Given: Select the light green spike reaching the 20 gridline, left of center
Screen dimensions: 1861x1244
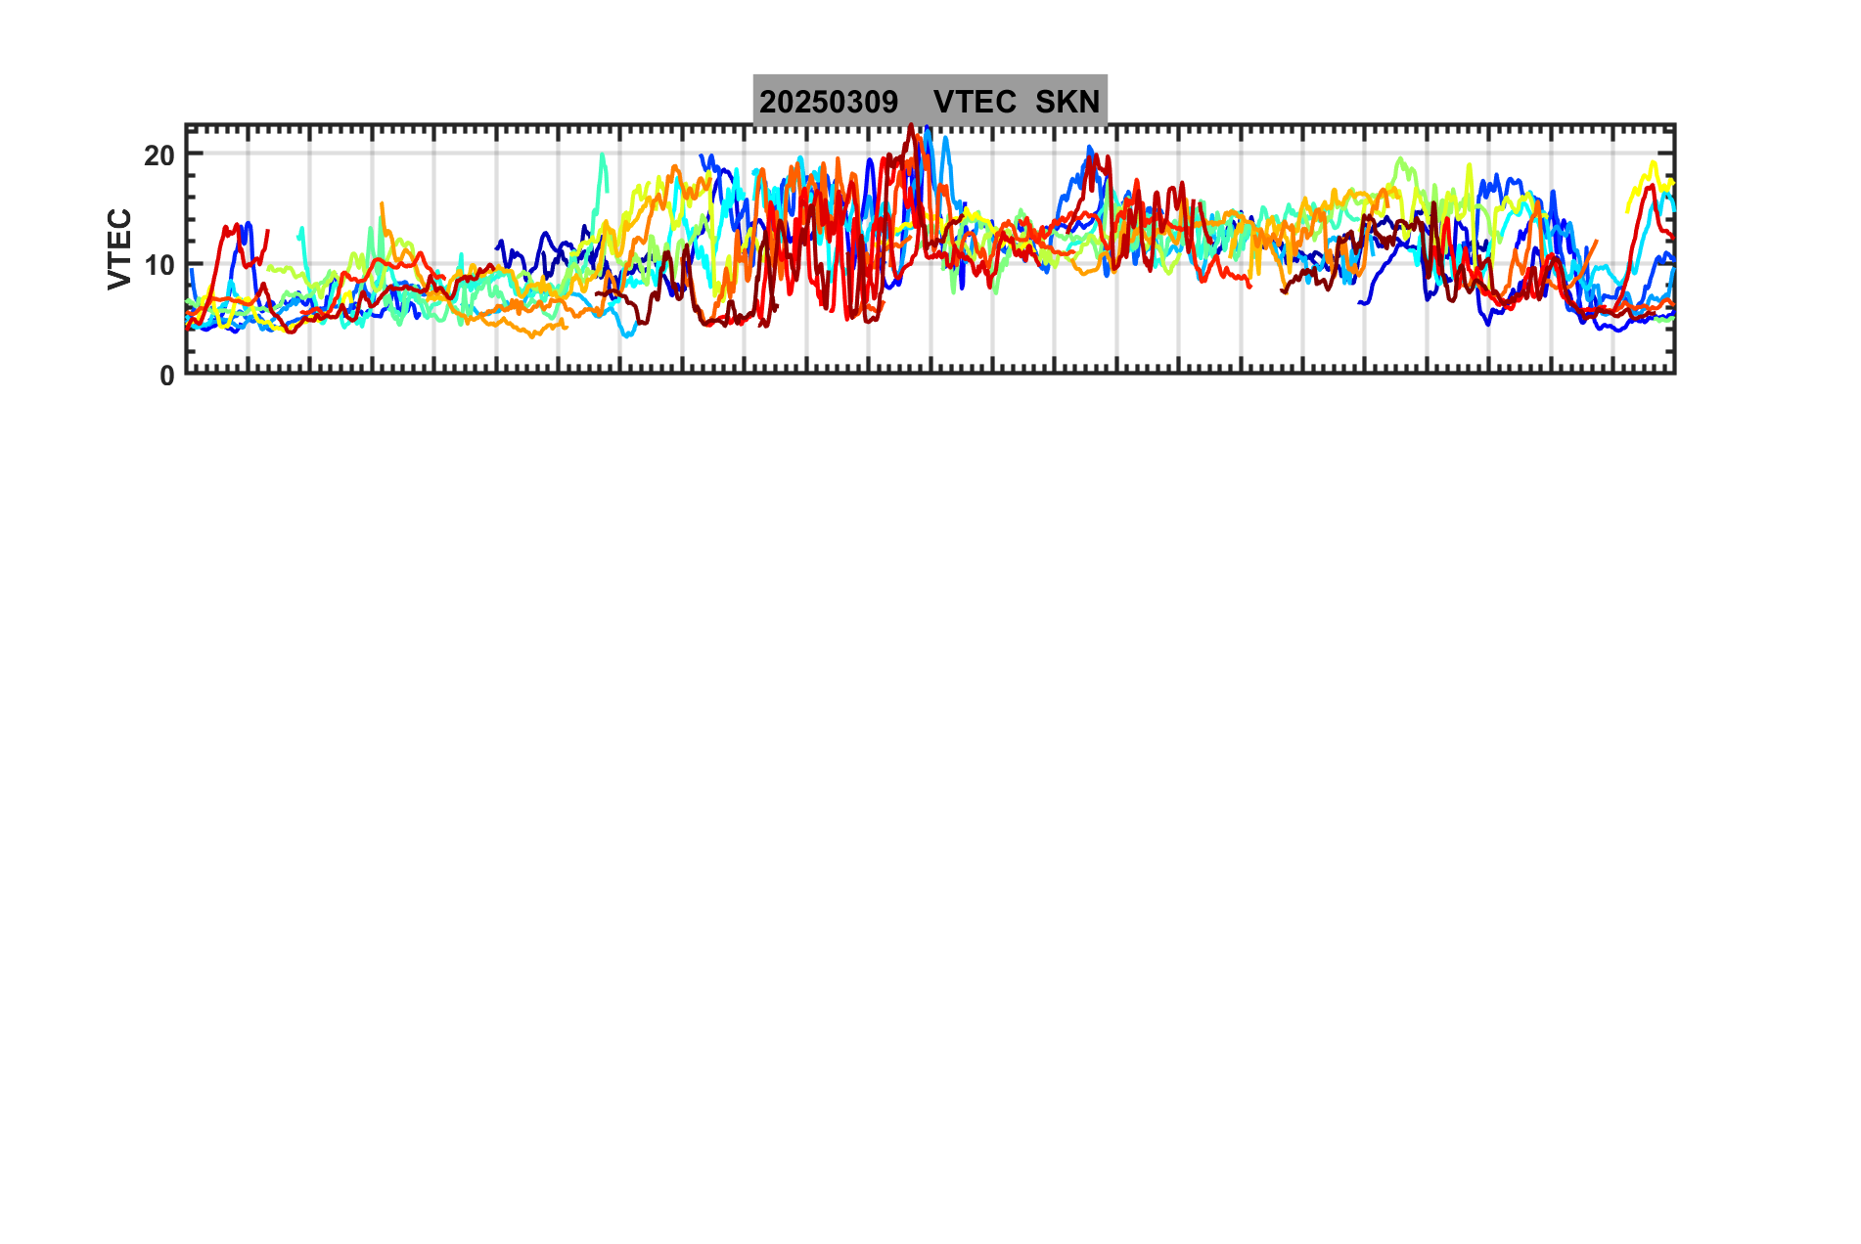Looking at the screenshot, I should pos(602,156).
